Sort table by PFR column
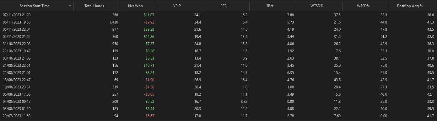This screenshot has width=437, height=121. click(226, 6)
